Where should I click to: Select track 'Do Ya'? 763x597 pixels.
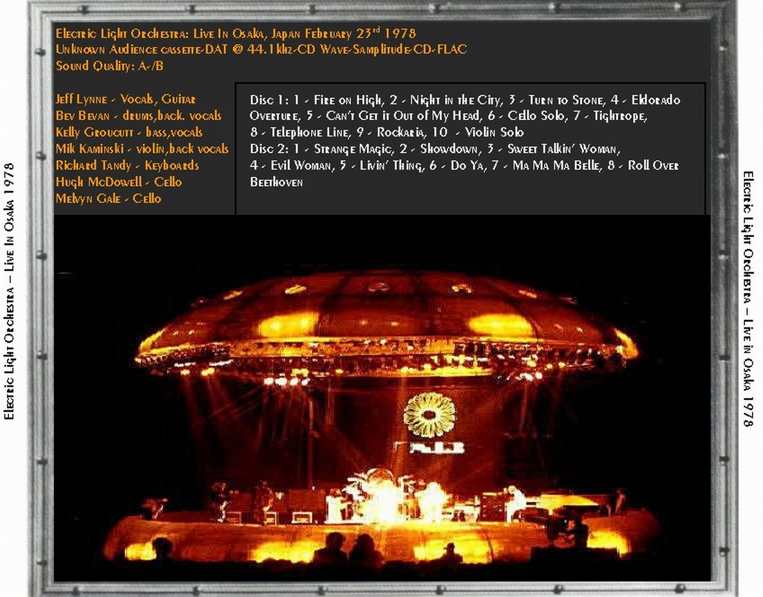[x=467, y=166]
